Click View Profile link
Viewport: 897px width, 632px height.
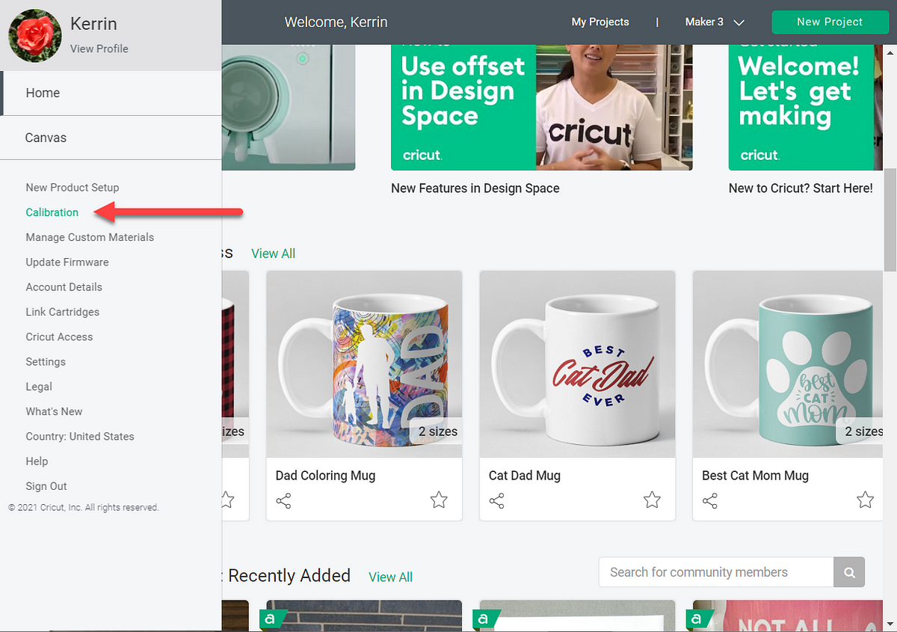click(x=99, y=49)
